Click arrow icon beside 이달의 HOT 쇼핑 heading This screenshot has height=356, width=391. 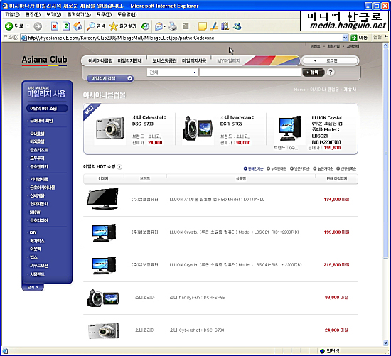(119, 167)
